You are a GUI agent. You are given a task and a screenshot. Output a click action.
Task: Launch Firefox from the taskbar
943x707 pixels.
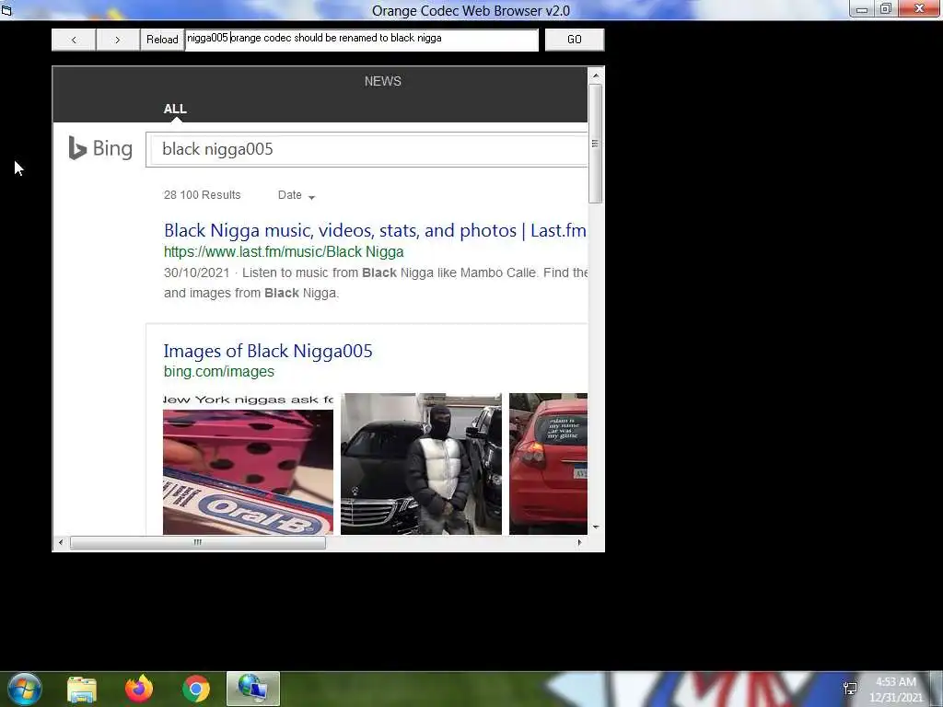(139, 689)
